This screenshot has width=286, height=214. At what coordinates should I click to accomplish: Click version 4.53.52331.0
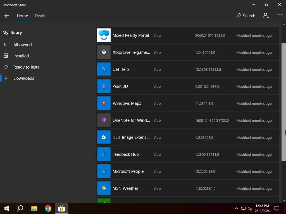pos(205,189)
